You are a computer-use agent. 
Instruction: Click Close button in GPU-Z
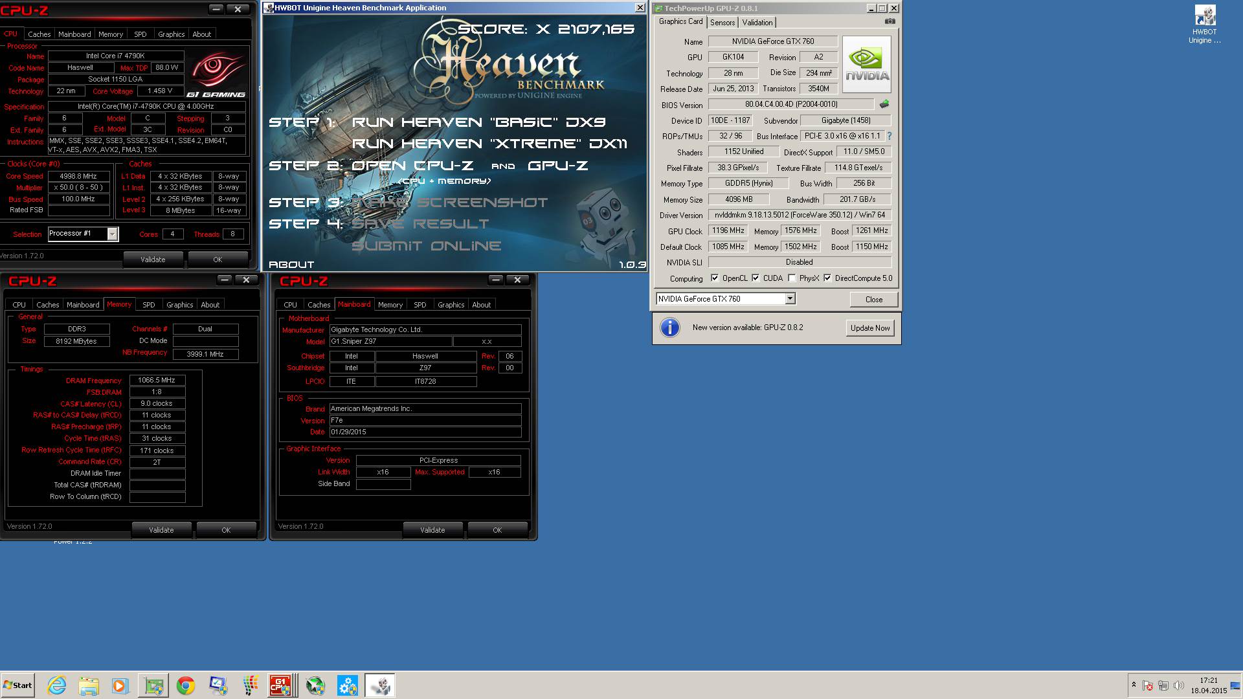874,300
